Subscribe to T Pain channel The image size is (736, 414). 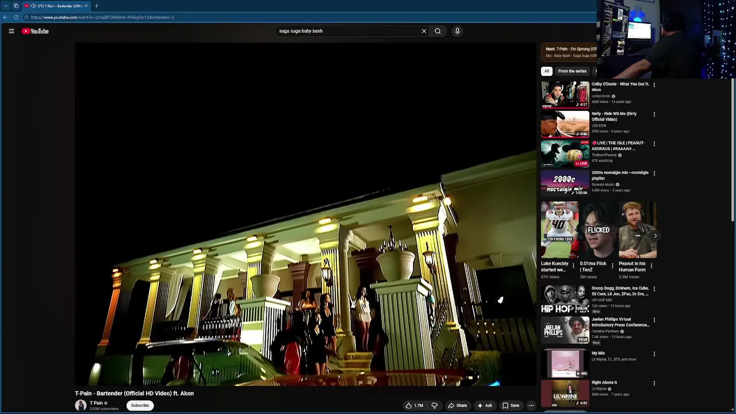click(x=140, y=405)
